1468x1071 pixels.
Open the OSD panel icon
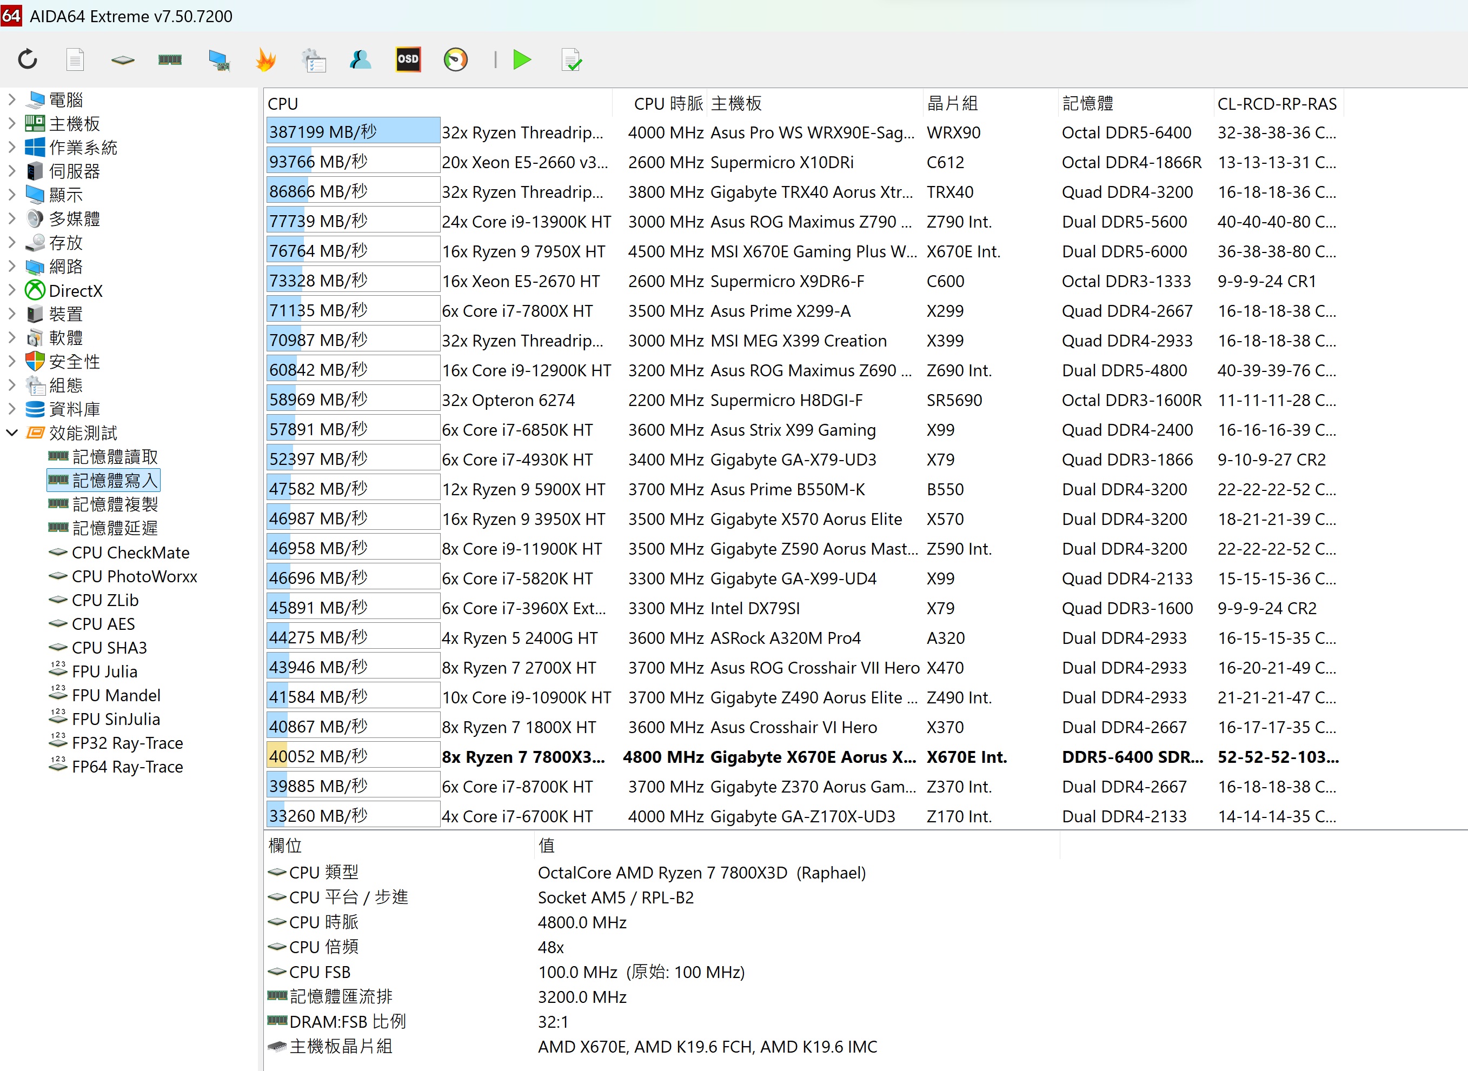tap(408, 59)
